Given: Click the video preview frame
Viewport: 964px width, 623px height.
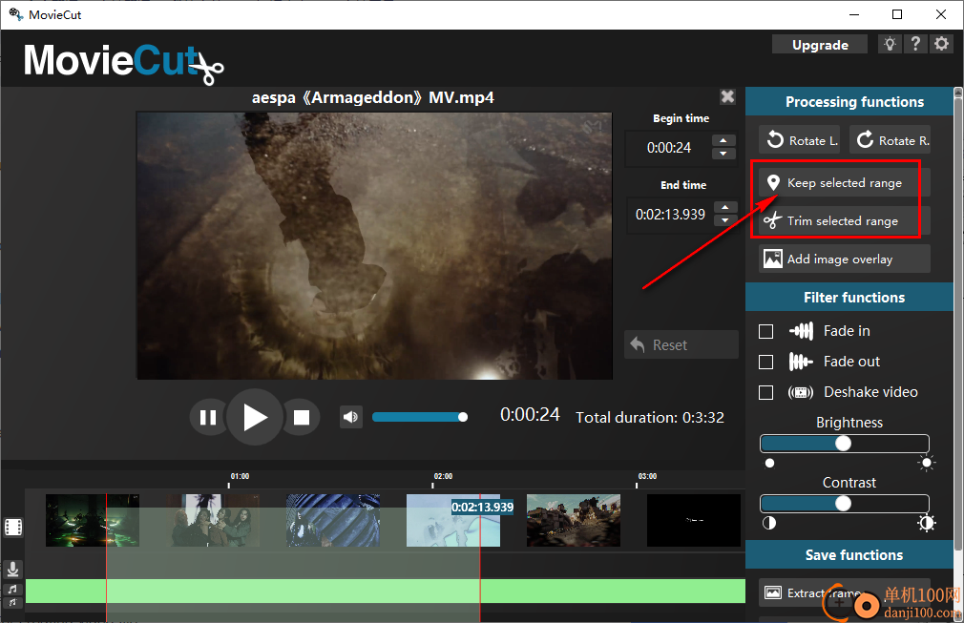Looking at the screenshot, I should coord(374,245).
